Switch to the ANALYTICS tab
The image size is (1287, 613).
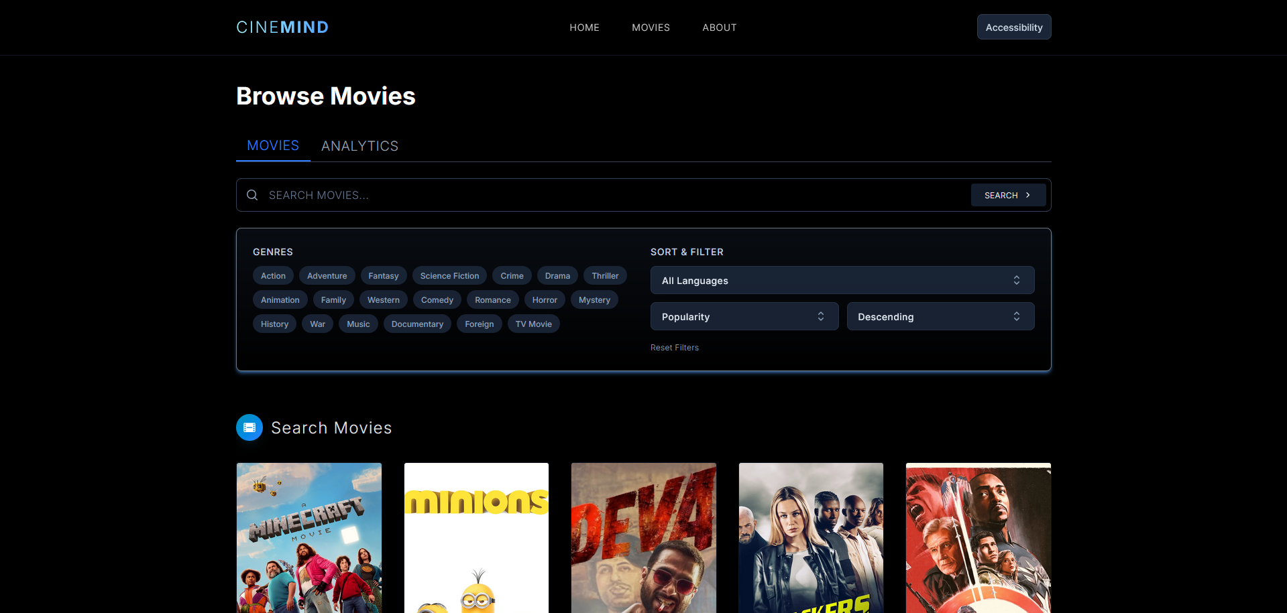pos(359,145)
